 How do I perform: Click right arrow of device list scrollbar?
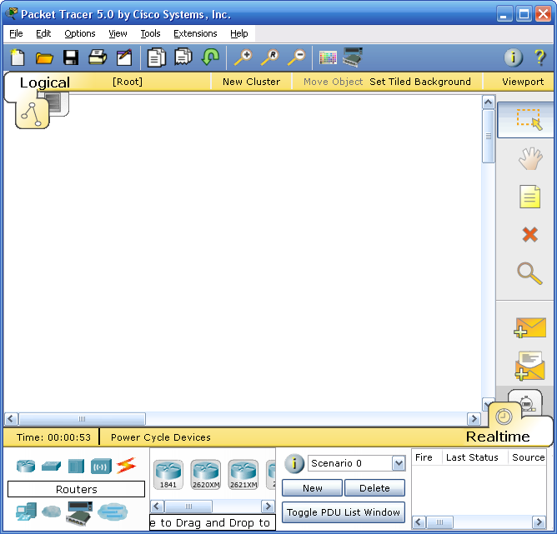tap(268, 507)
